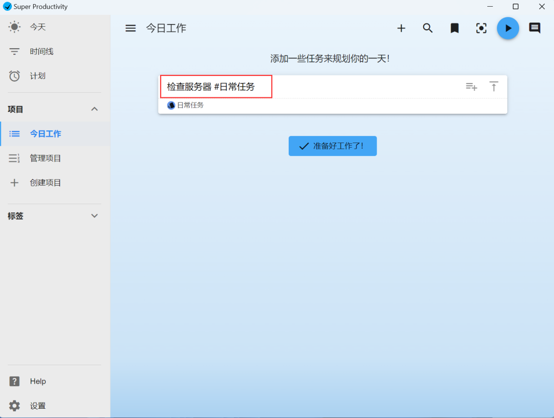554x418 pixels.
Task: Open the add task panel with the plus icon
Action: click(401, 28)
